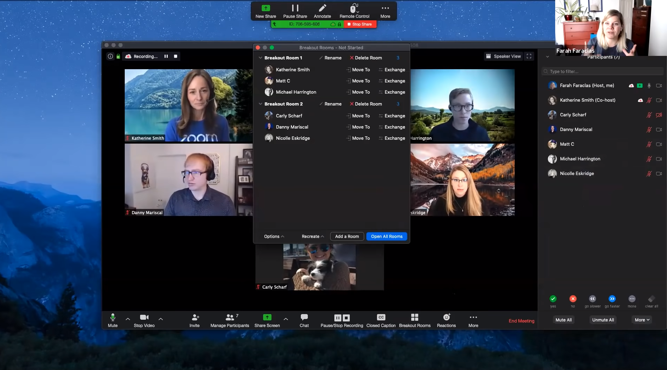Screen dimensions: 667x370
Task: Pause recording in the bottom toolbar
Action: click(338, 318)
